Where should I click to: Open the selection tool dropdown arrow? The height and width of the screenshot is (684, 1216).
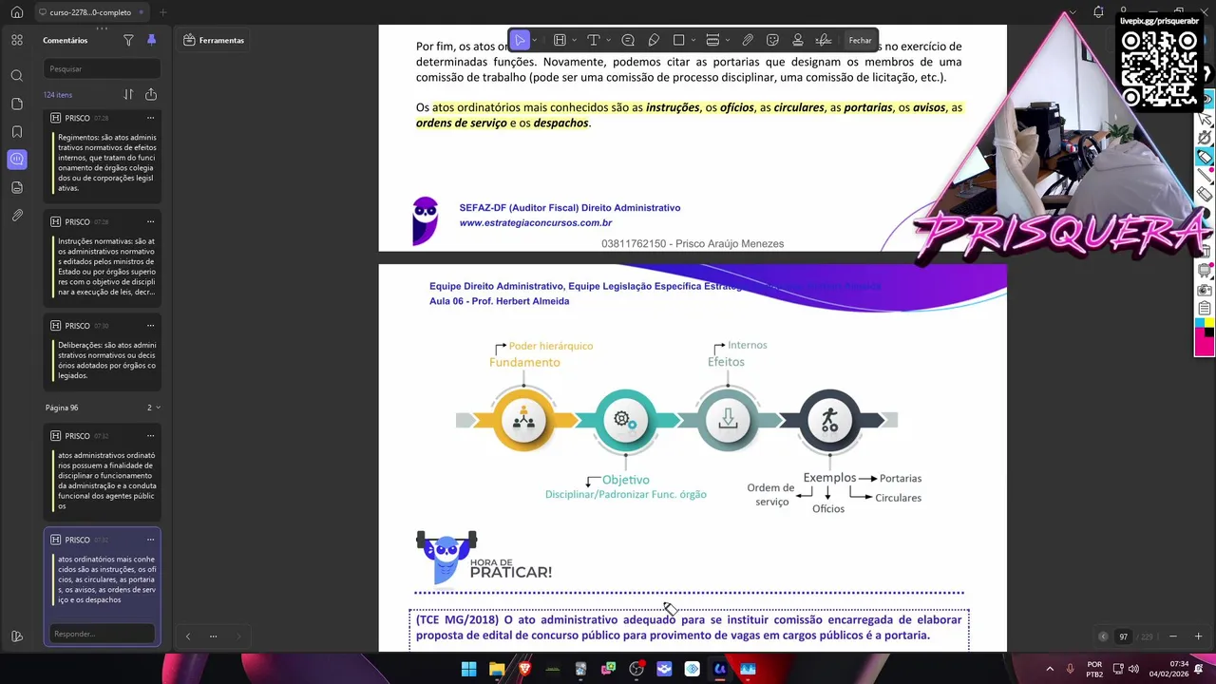pyautogui.click(x=535, y=40)
